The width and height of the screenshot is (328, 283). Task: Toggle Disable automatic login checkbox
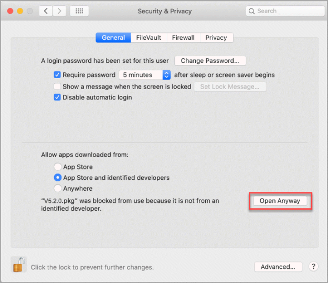(x=57, y=97)
